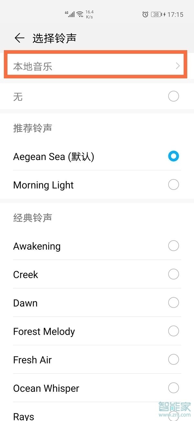Screen dimensions: 194x421
Task: Tap the 推荐铃声 section header
Action: 32,128
